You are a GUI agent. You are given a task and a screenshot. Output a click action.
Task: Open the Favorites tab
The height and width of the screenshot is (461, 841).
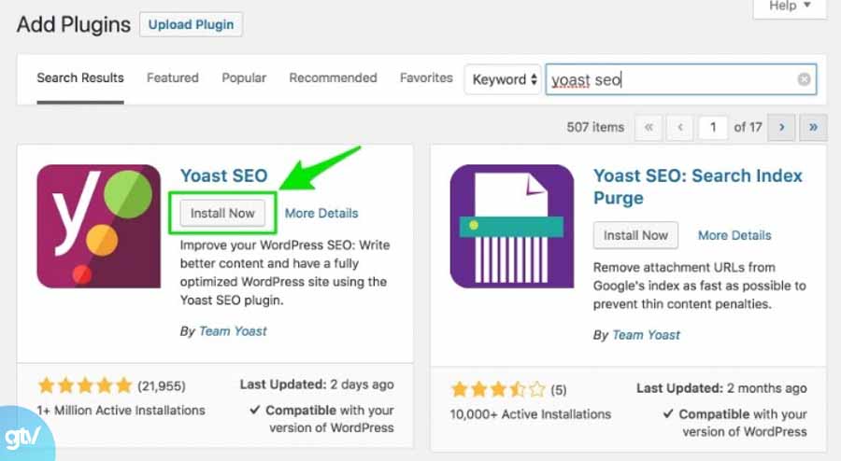[x=426, y=78]
